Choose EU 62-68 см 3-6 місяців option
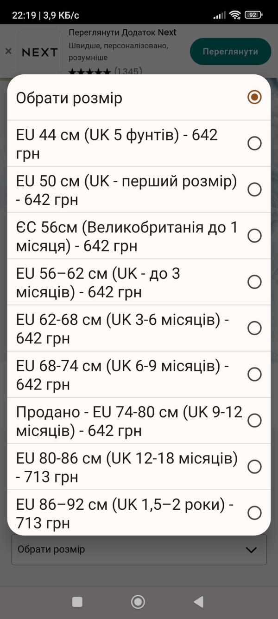 tap(254, 328)
